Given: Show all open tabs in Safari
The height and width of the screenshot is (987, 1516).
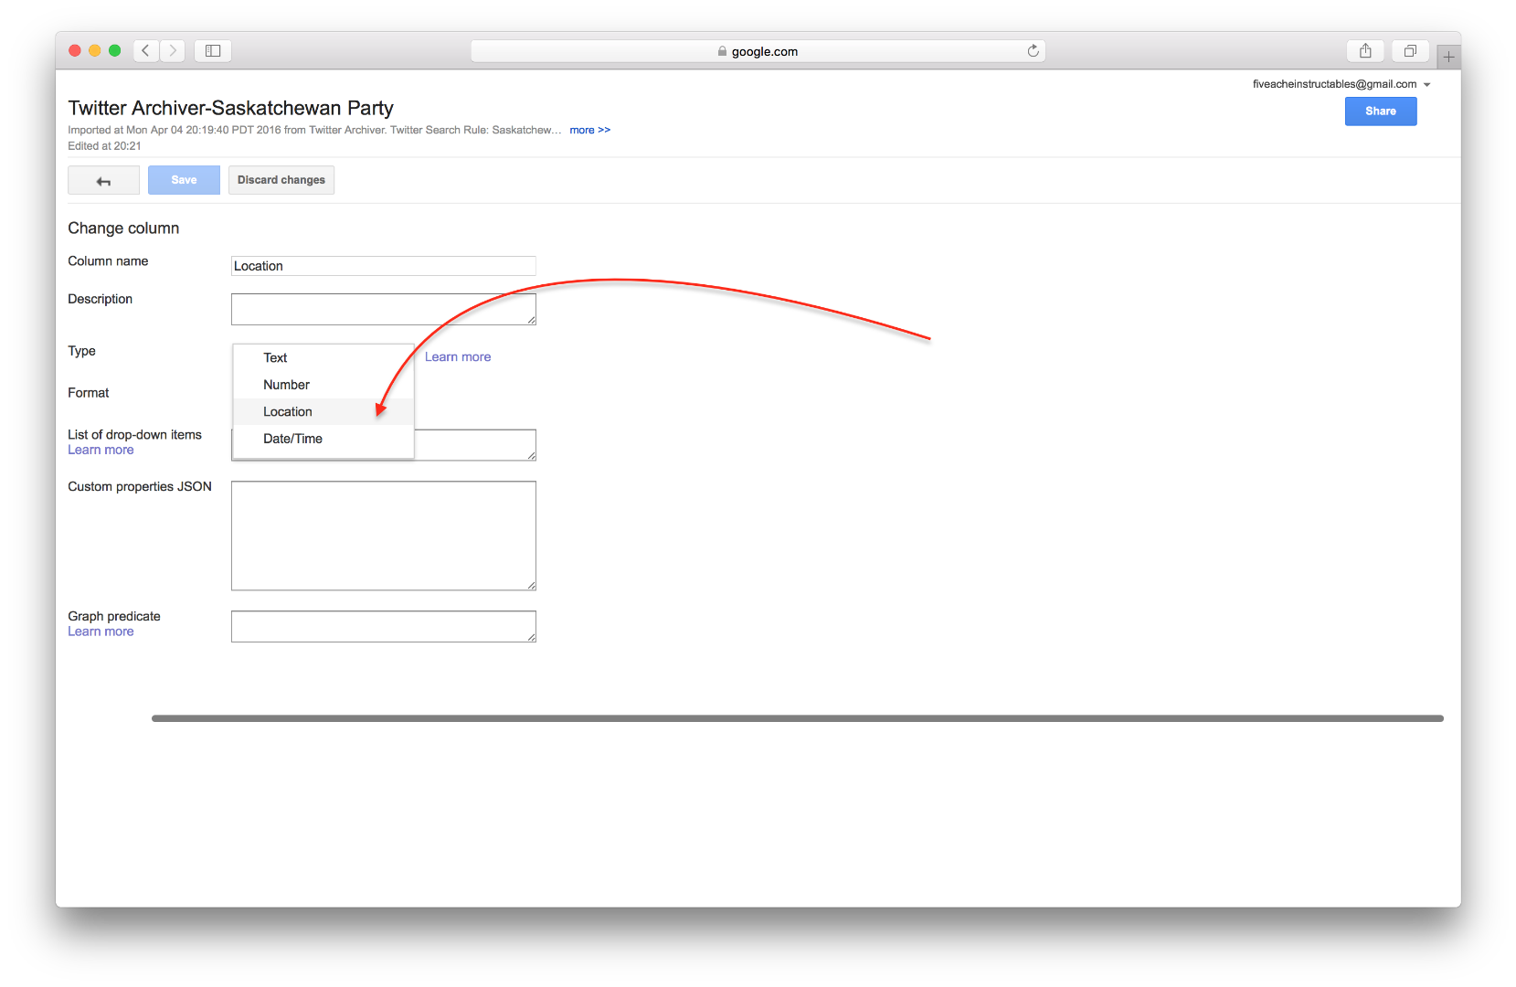Looking at the screenshot, I should tap(1409, 50).
